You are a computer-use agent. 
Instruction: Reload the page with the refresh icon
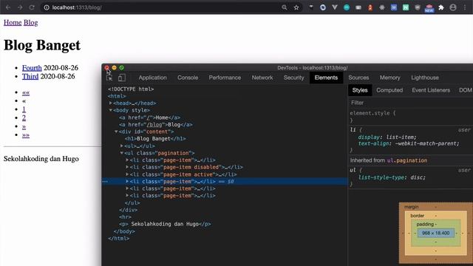pyautogui.click(x=32, y=7)
